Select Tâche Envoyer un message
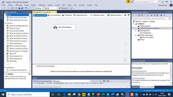The height and width of the screenshot is (97, 173). (x=18, y=51)
